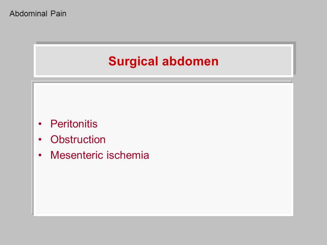This screenshot has height=245, width=327.
Task: Click the "Surgical abdomen" slide title
Action: pyautogui.click(x=163, y=61)
